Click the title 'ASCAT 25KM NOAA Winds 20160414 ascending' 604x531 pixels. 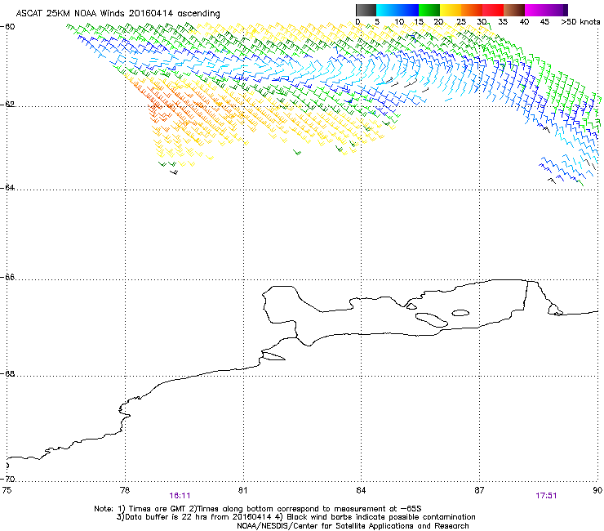pos(118,14)
